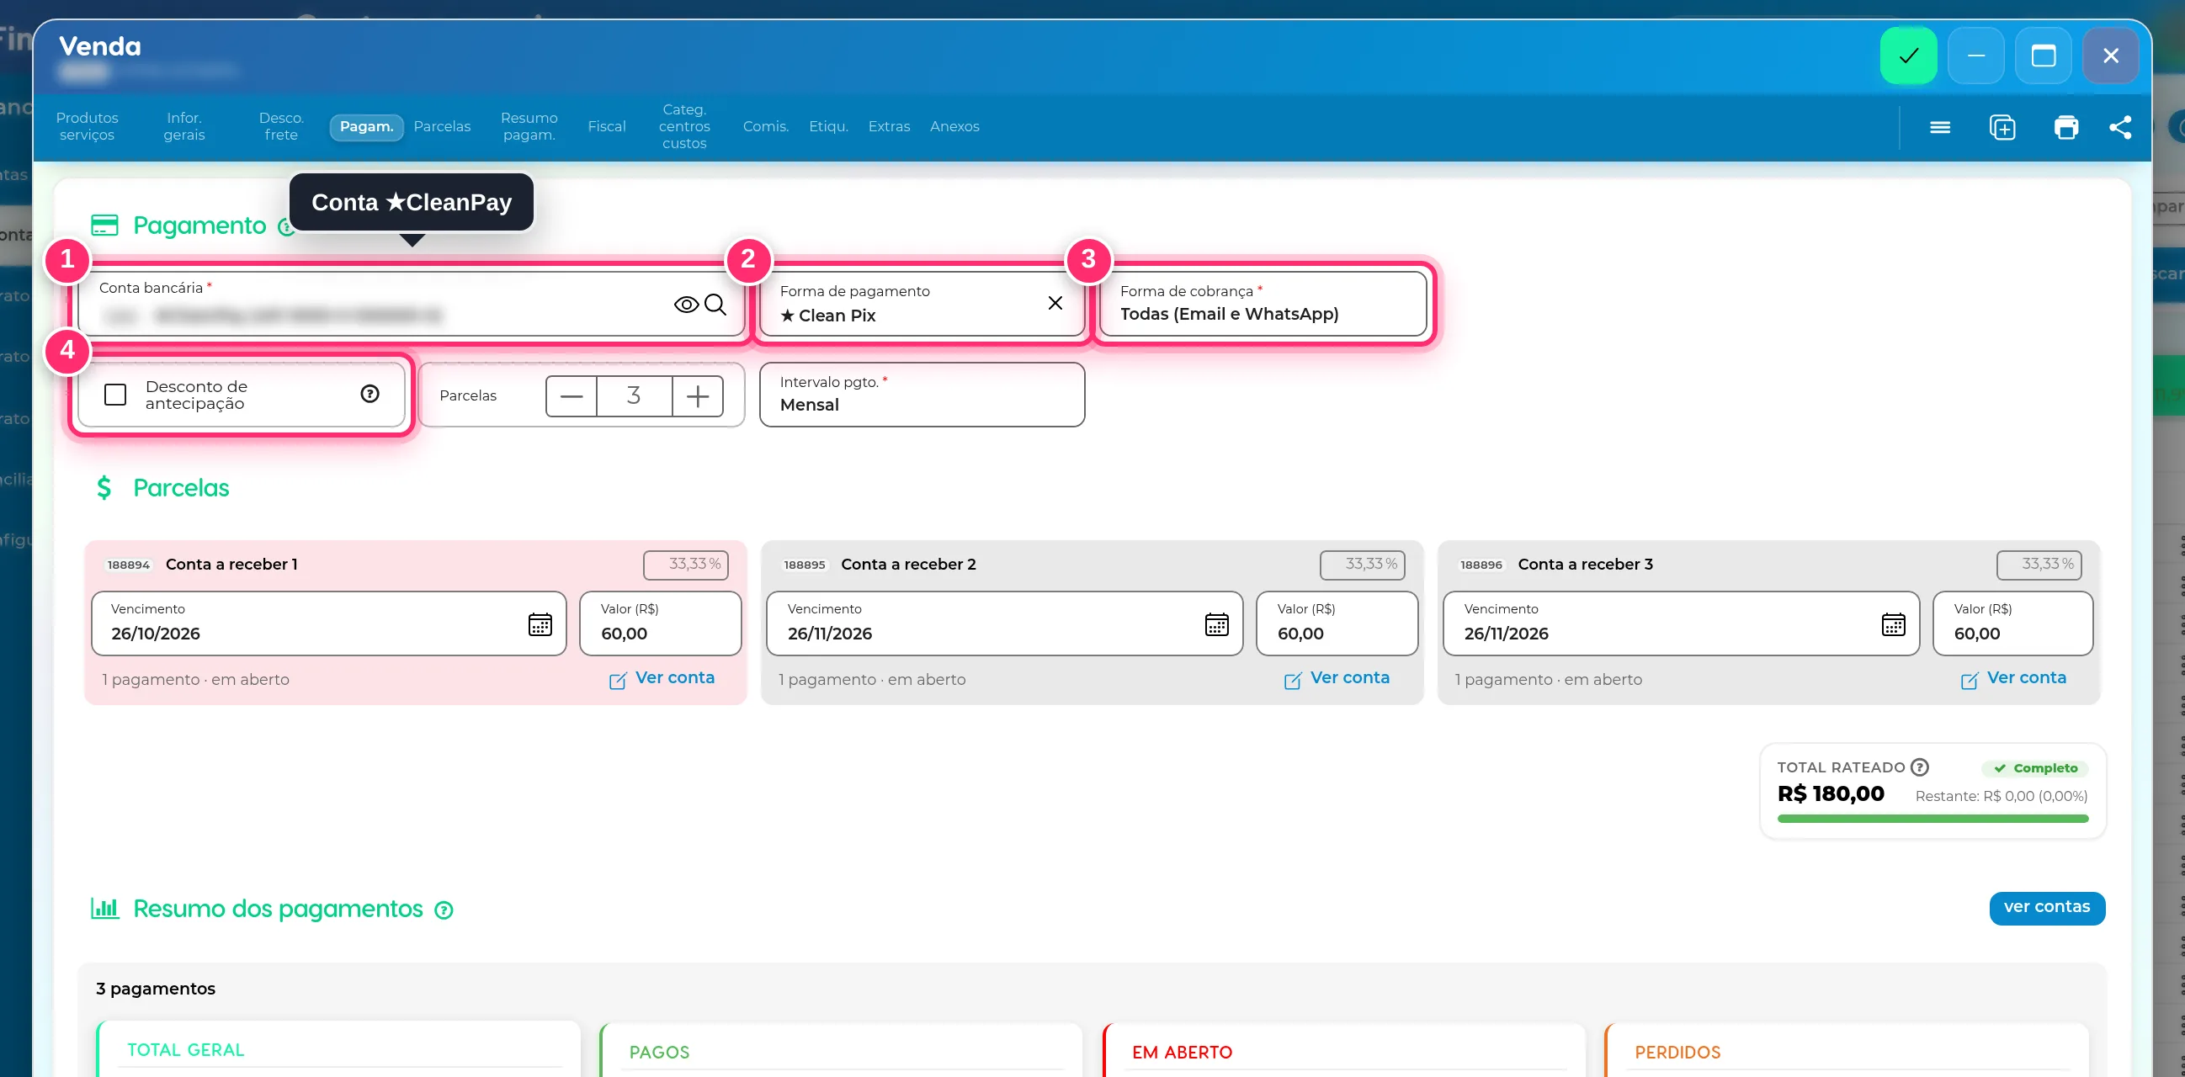
Task: Click the ver contas button
Action: [2047, 907]
